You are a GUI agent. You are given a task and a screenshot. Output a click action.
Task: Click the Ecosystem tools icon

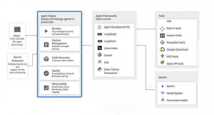tap(162, 42)
